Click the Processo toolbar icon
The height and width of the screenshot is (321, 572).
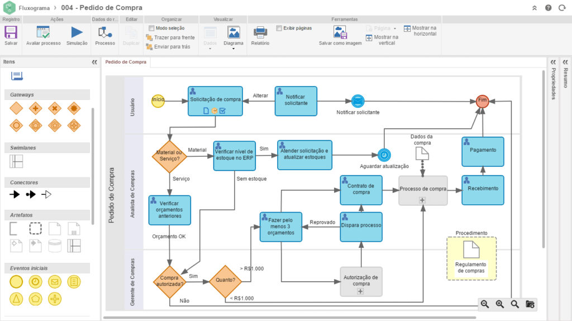point(105,32)
